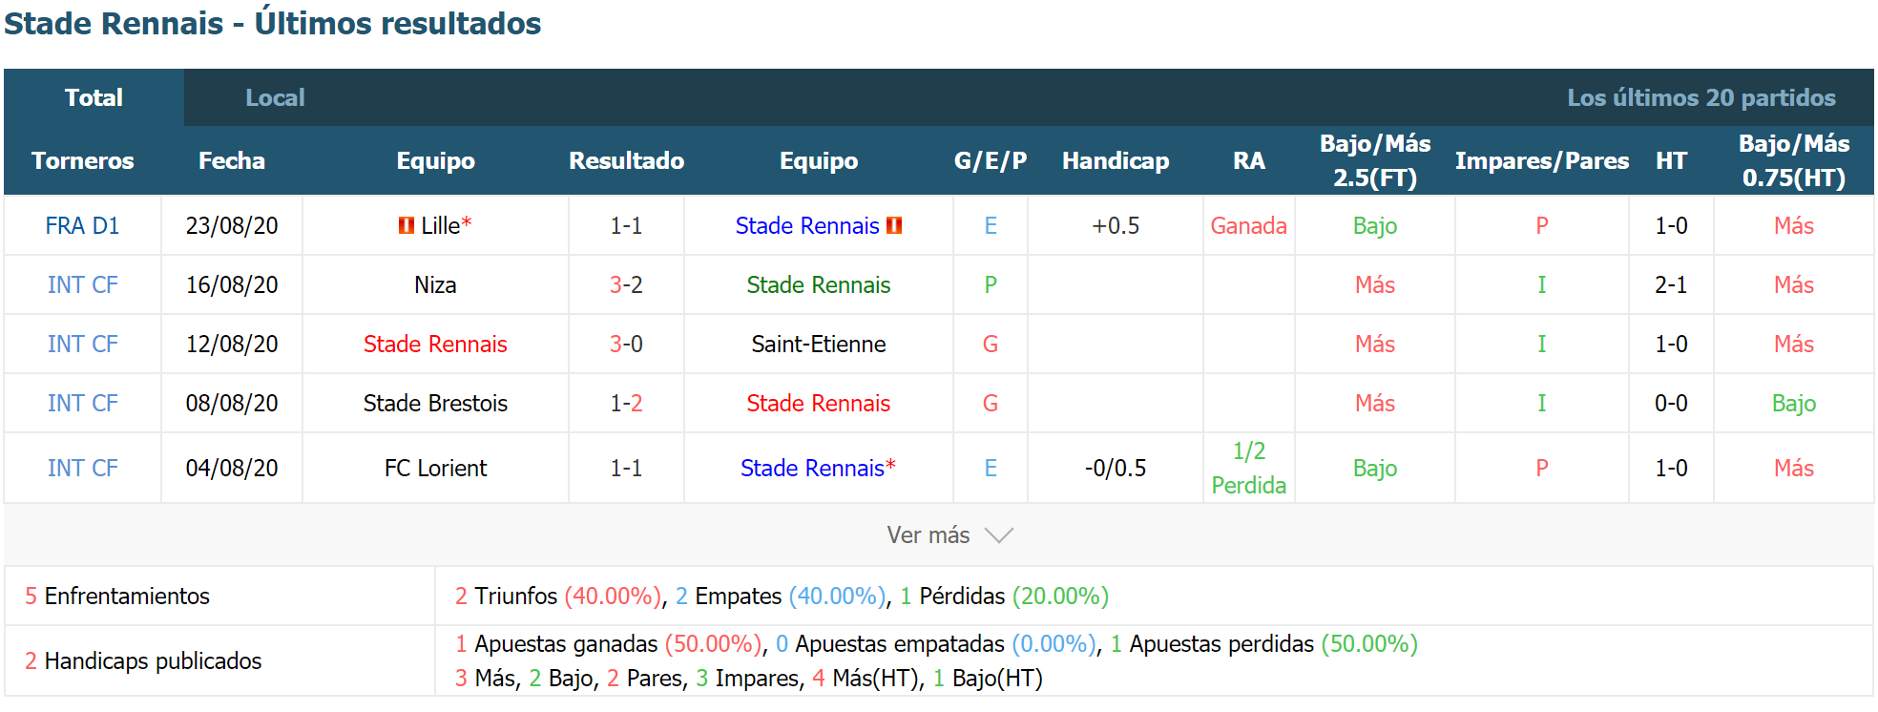The width and height of the screenshot is (1878, 712).
Task: Click the Ver más text
Action: tap(929, 535)
